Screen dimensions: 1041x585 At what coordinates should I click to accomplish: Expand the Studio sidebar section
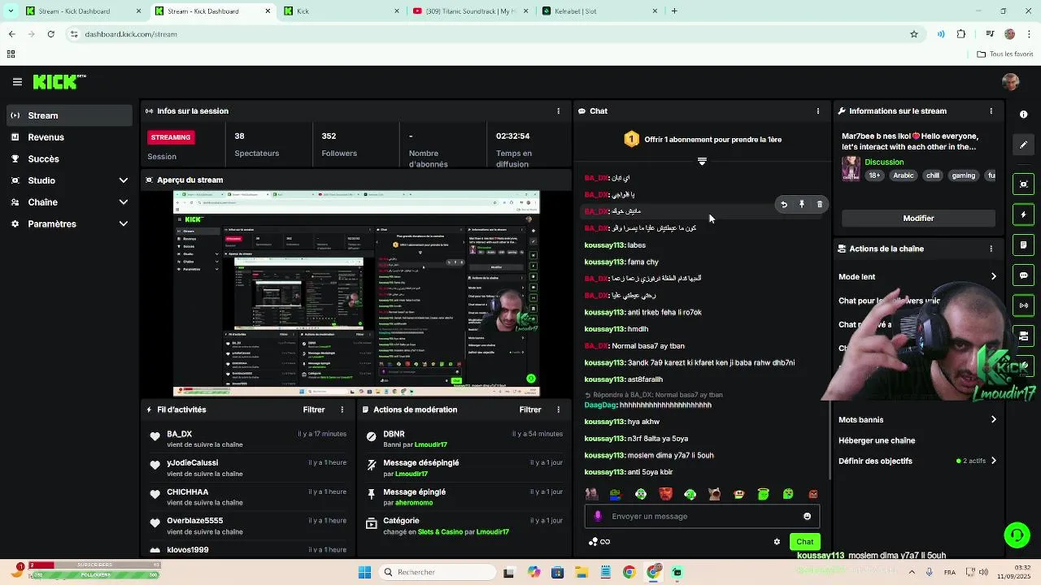(68, 180)
